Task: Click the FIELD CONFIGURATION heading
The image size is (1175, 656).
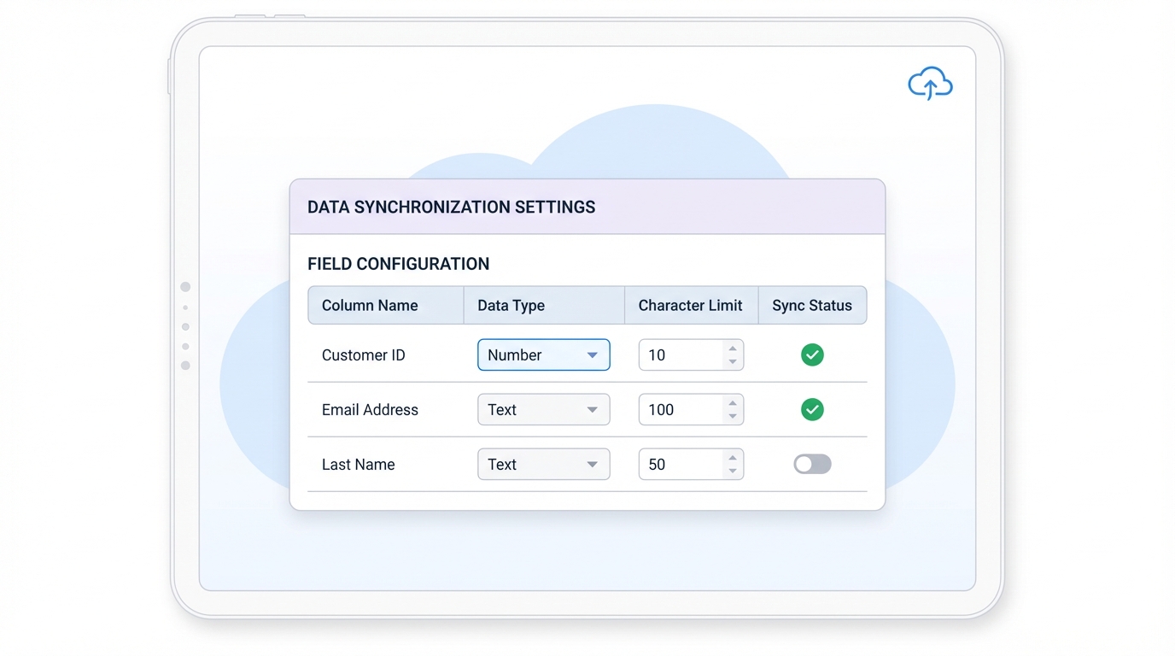Action: tap(399, 264)
